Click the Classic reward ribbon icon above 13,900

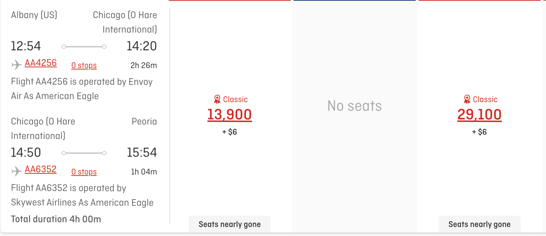pyautogui.click(x=217, y=100)
